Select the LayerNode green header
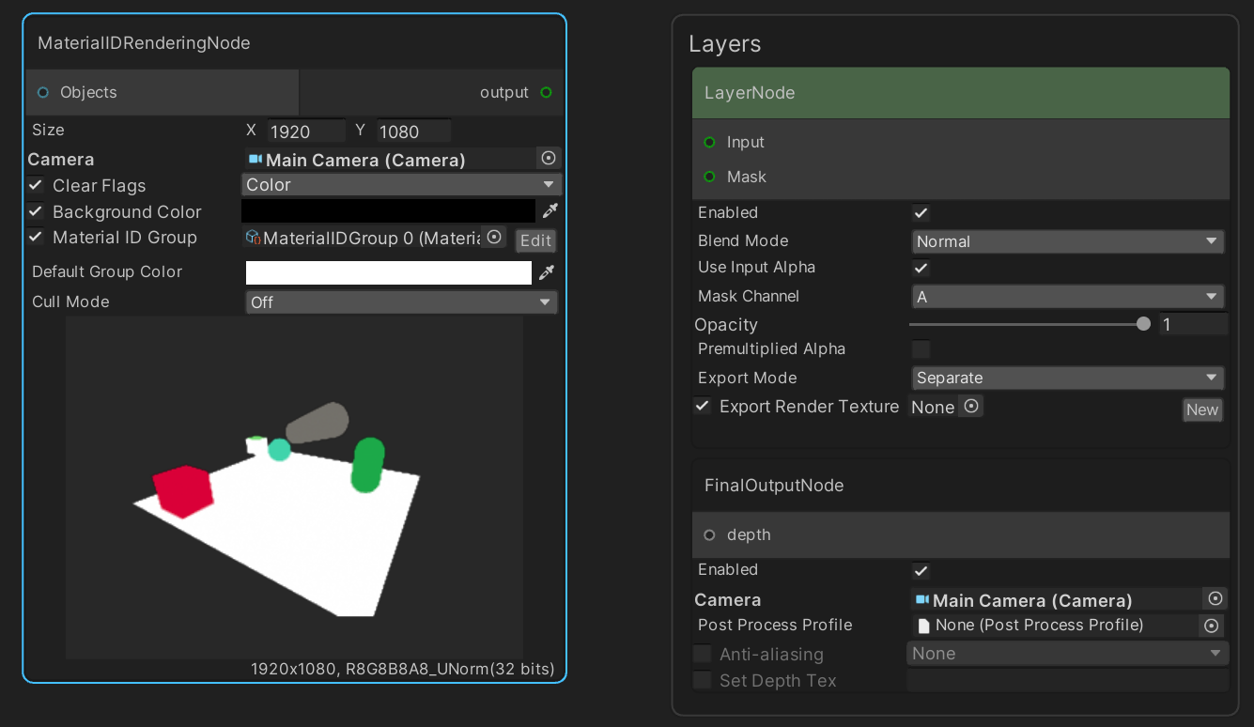Screen dimensions: 1254x727 (x=960, y=93)
